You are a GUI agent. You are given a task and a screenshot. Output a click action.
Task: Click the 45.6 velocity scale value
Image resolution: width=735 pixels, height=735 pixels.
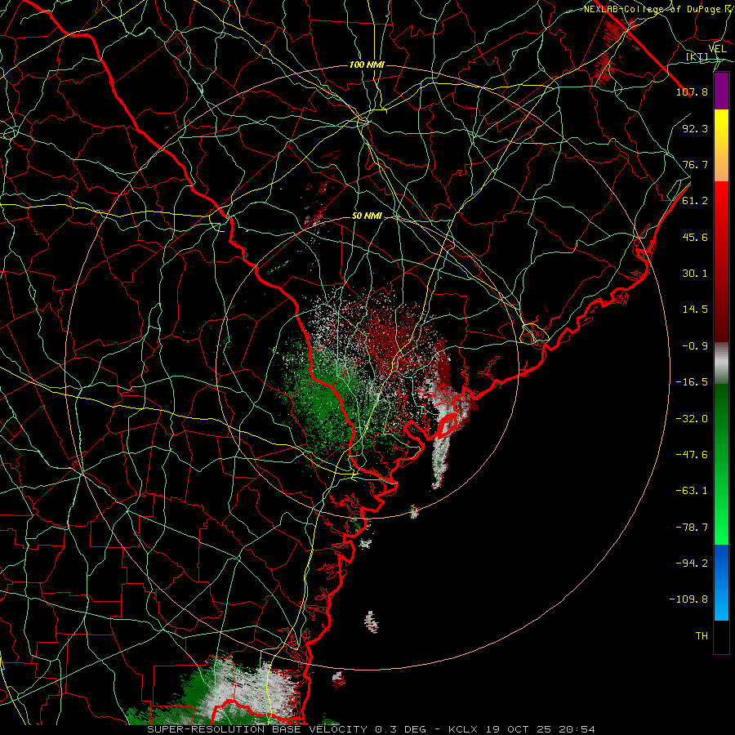pyautogui.click(x=695, y=237)
